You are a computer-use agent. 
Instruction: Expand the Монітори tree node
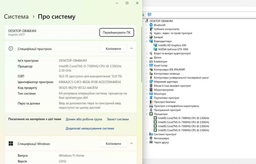(147, 94)
